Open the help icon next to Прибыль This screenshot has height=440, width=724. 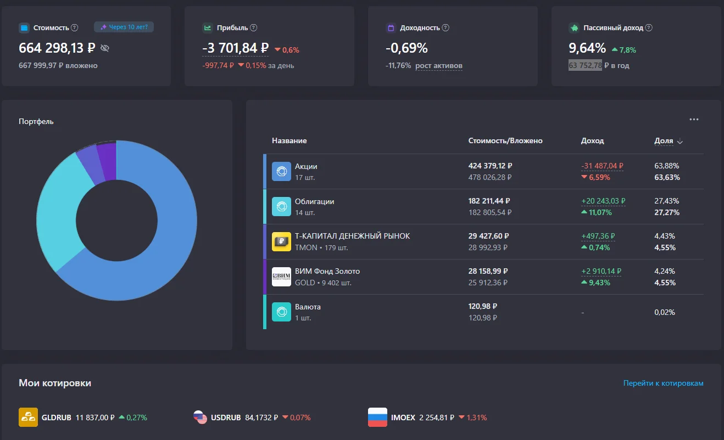[253, 27]
